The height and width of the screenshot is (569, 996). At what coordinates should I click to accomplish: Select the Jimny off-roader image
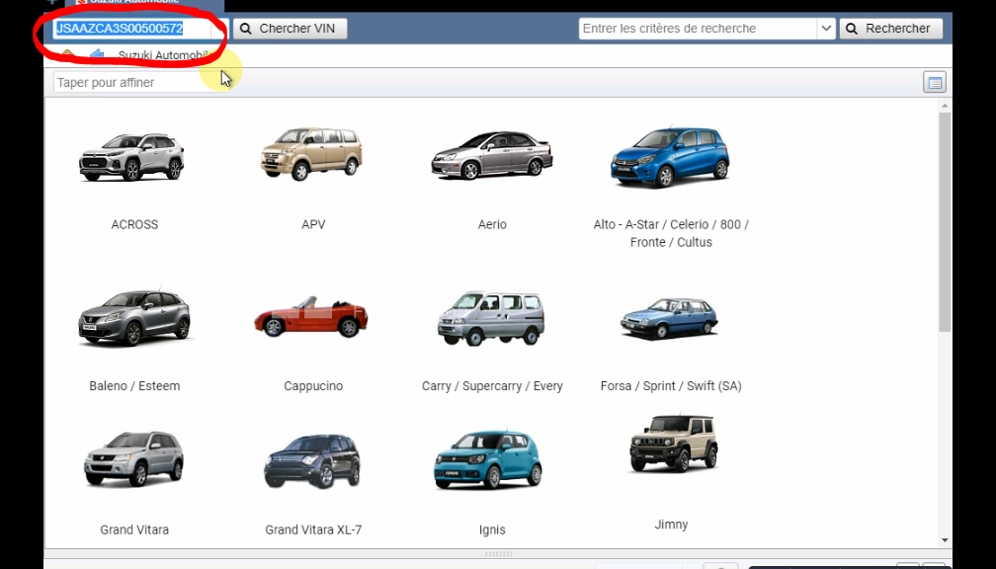674,444
